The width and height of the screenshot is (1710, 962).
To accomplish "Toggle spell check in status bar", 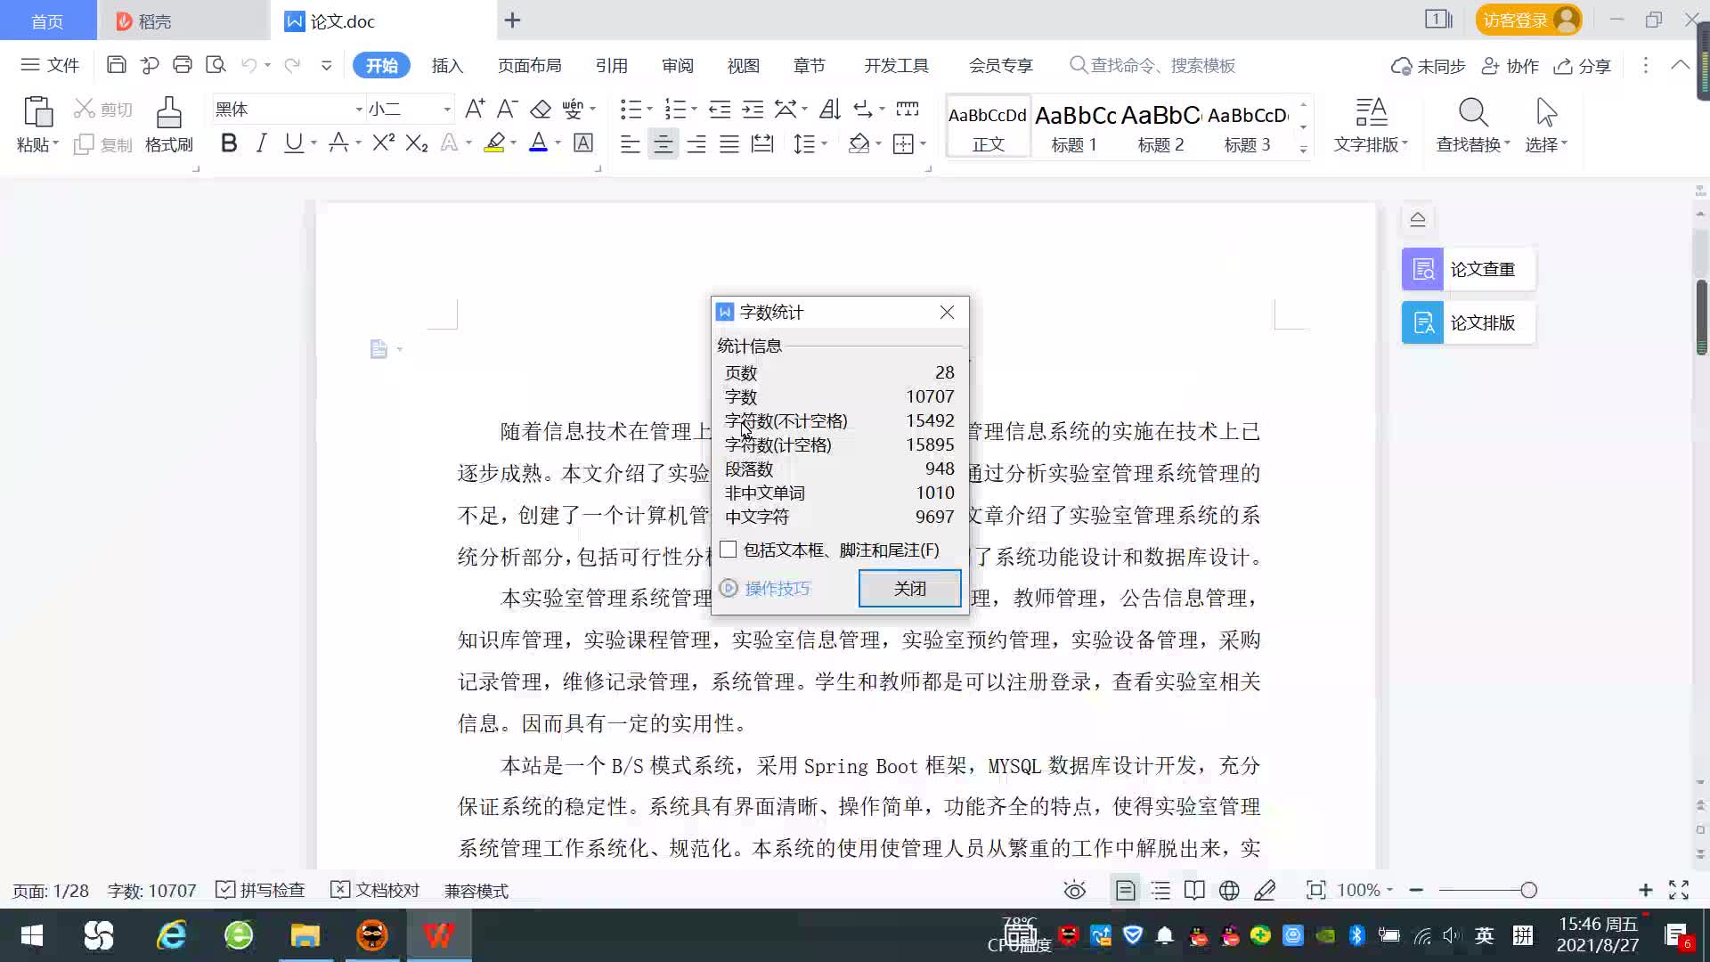I will click(262, 890).
